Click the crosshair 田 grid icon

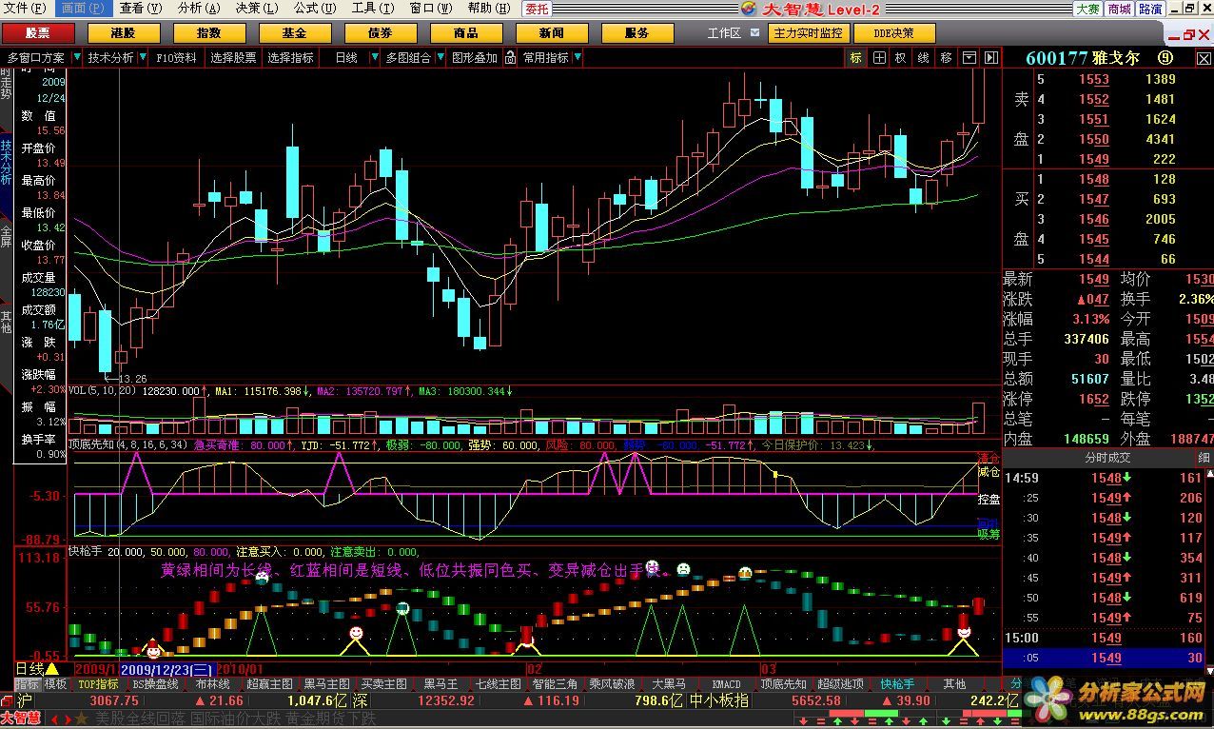click(879, 58)
